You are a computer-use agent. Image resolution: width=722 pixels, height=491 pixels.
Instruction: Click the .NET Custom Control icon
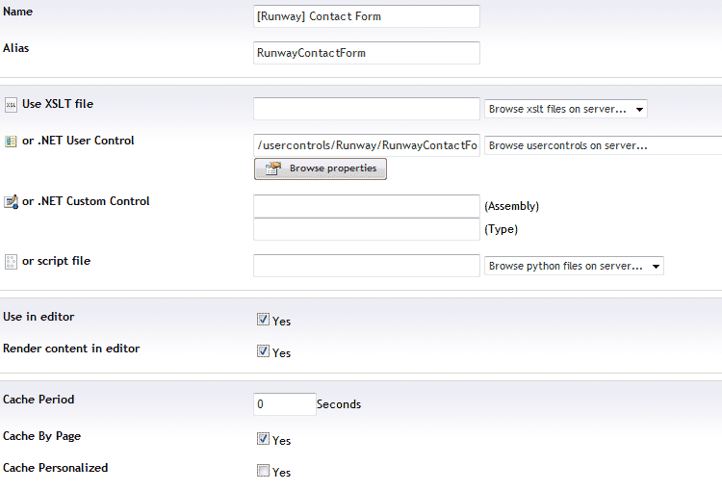click(x=11, y=202)
